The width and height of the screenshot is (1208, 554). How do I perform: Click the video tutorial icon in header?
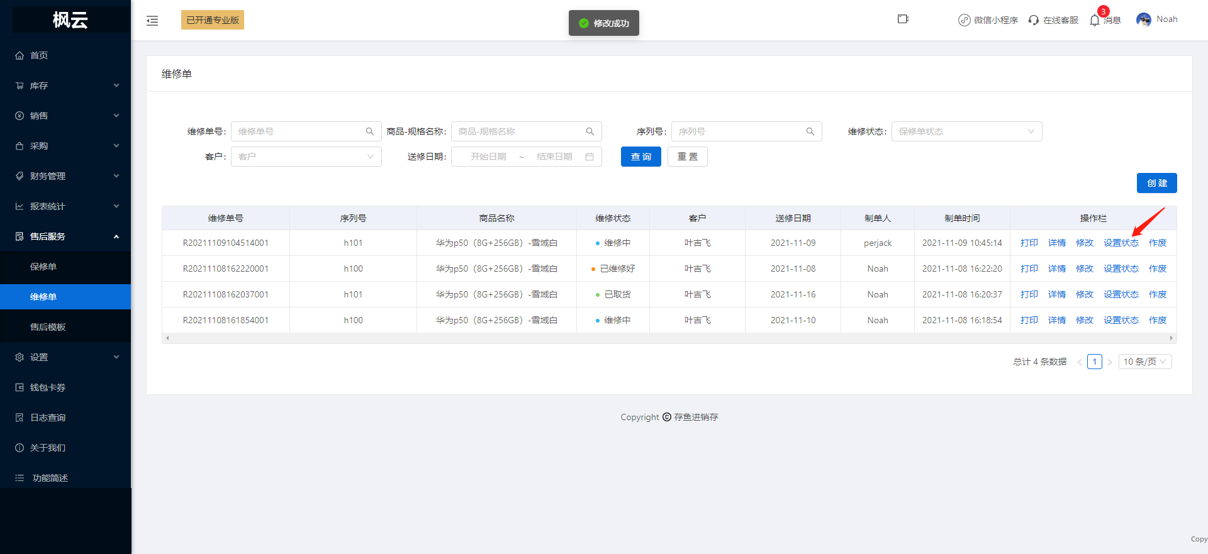coord(903,19)
